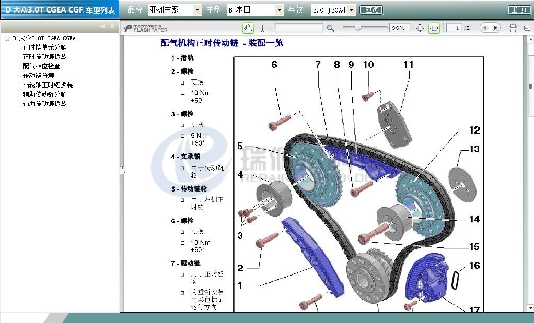Select 凸轮轴正时链拆装 tree entry
Viewport: 534px width, 323px height.
point(48,85)
